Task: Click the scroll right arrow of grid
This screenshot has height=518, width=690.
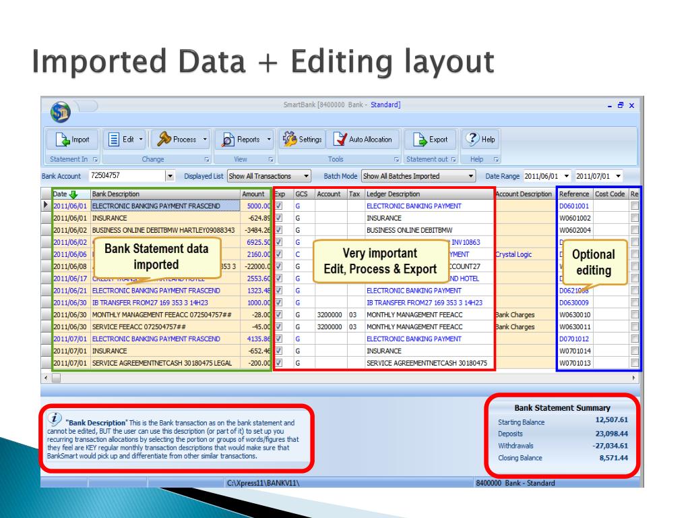Action: pyautogui.click(x=633, y=378)
